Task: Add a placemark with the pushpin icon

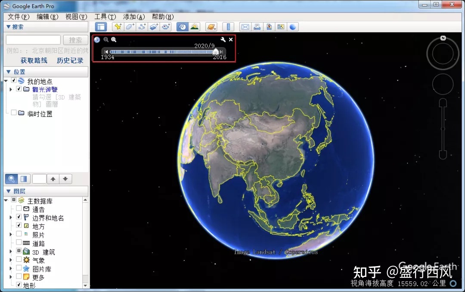Action: tap(118, 27)
